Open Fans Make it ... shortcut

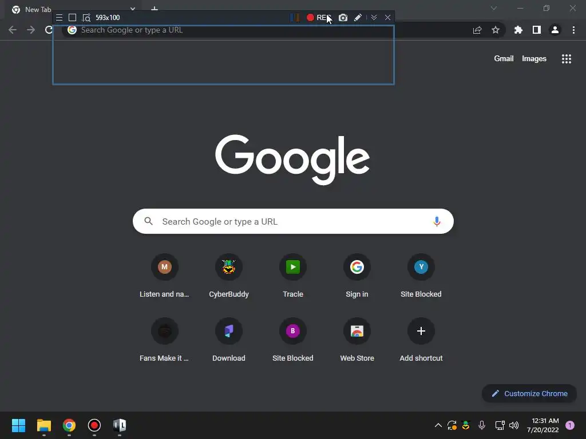[x=164, y=340]
